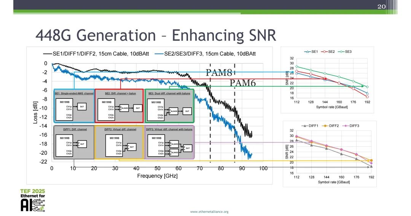Click the PAM6 label on the loss chart

(242, 83)
